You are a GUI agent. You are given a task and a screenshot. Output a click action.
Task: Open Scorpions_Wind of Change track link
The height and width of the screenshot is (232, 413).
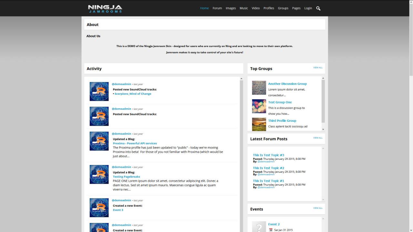coord(133,94)
